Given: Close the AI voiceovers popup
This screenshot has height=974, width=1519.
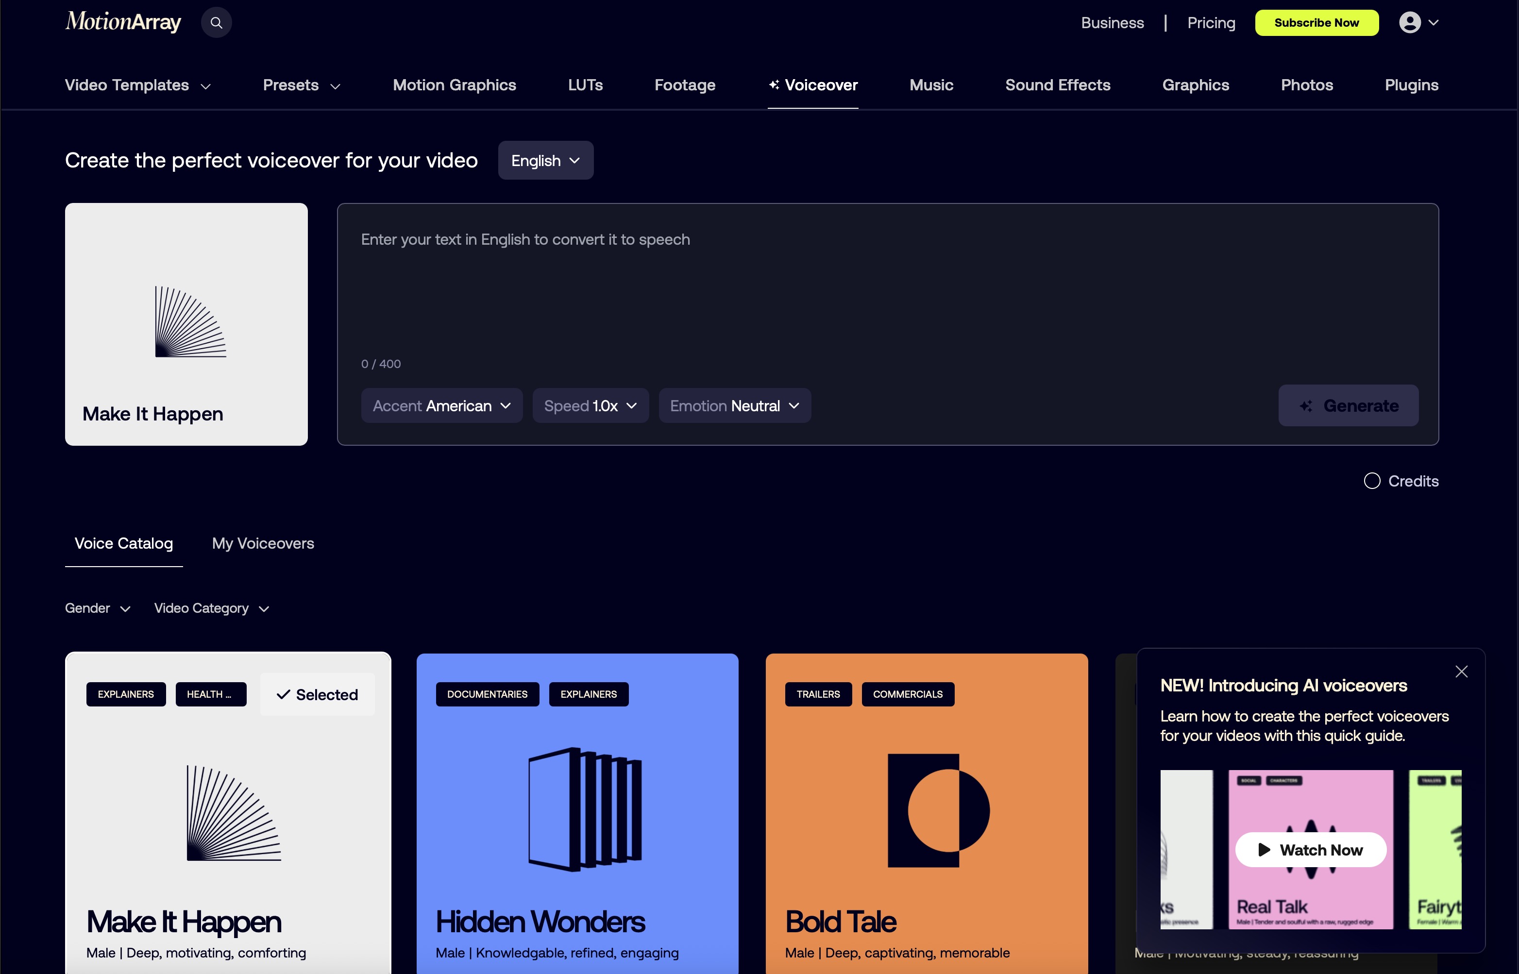Looking at the screenshot, I should point(1461,672).
